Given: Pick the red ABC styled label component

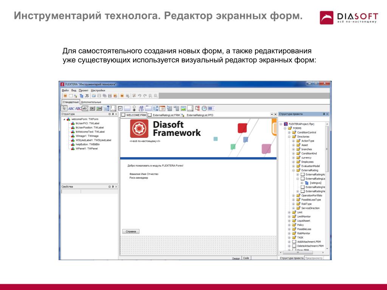Looking at the screenshot, I should (78, 108).
